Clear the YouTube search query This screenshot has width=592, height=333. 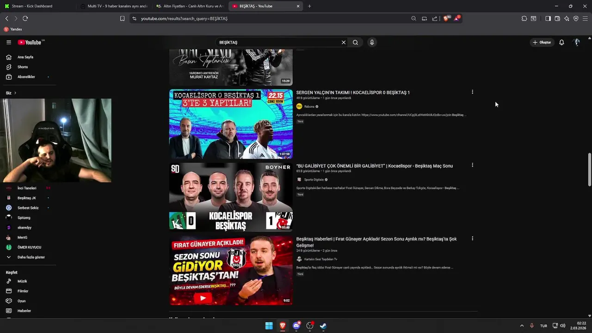(344, 42)
